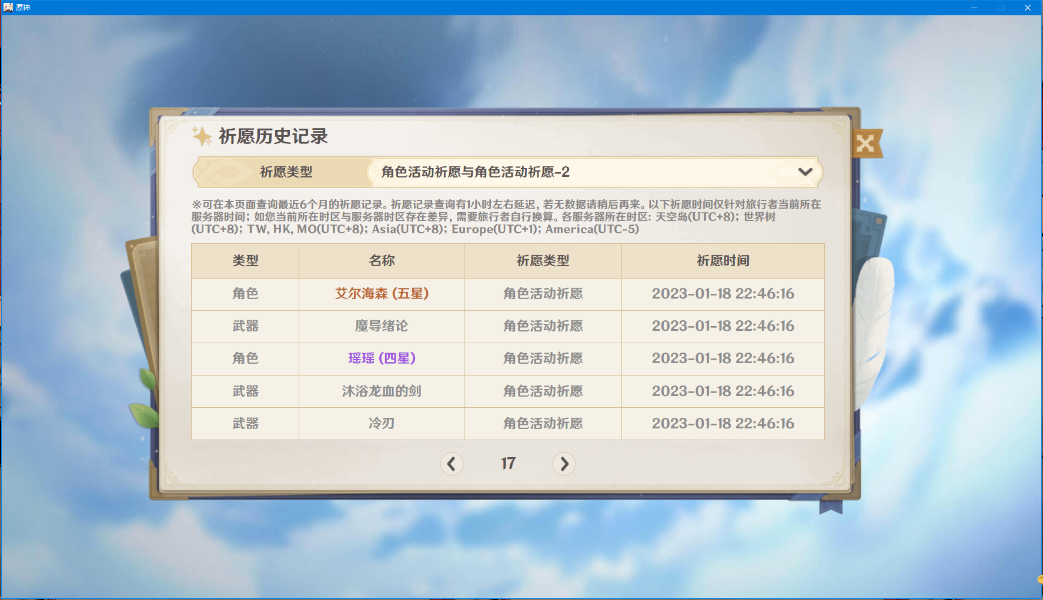Click the 名称 column header
Image resolution: width=1043 pixels, height=600 pixels.
coord(382,261)
